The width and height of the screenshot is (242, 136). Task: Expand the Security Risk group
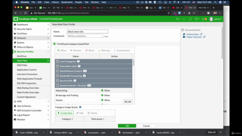coord(57,80)
